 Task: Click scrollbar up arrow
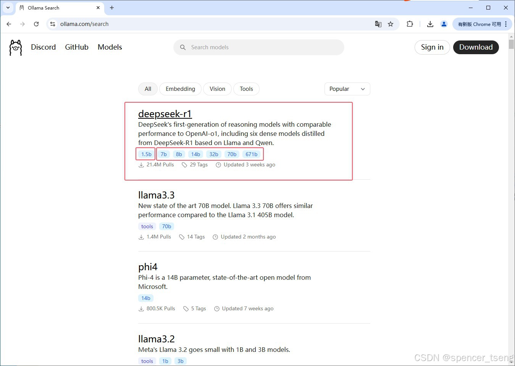511,36
